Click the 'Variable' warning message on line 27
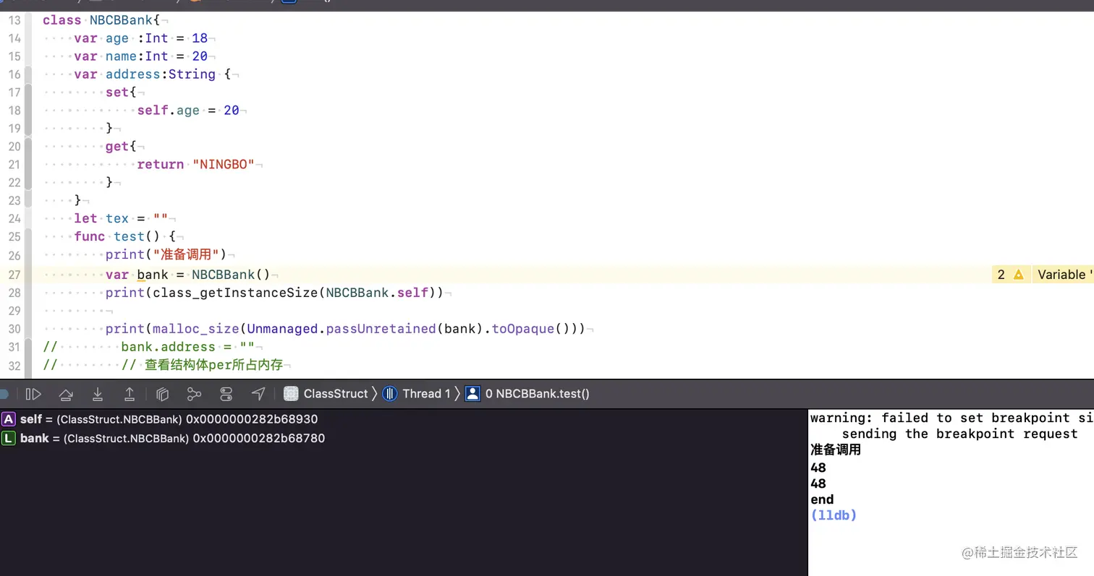This screenshot has width=1094, height=576. (x=1062, y=275)
